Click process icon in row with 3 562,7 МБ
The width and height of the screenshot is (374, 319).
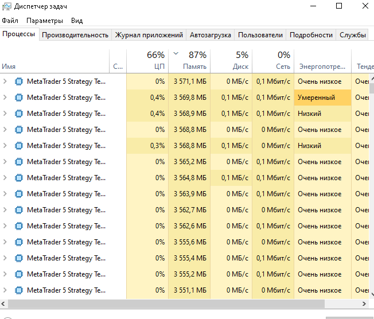[x=19, y=210]
